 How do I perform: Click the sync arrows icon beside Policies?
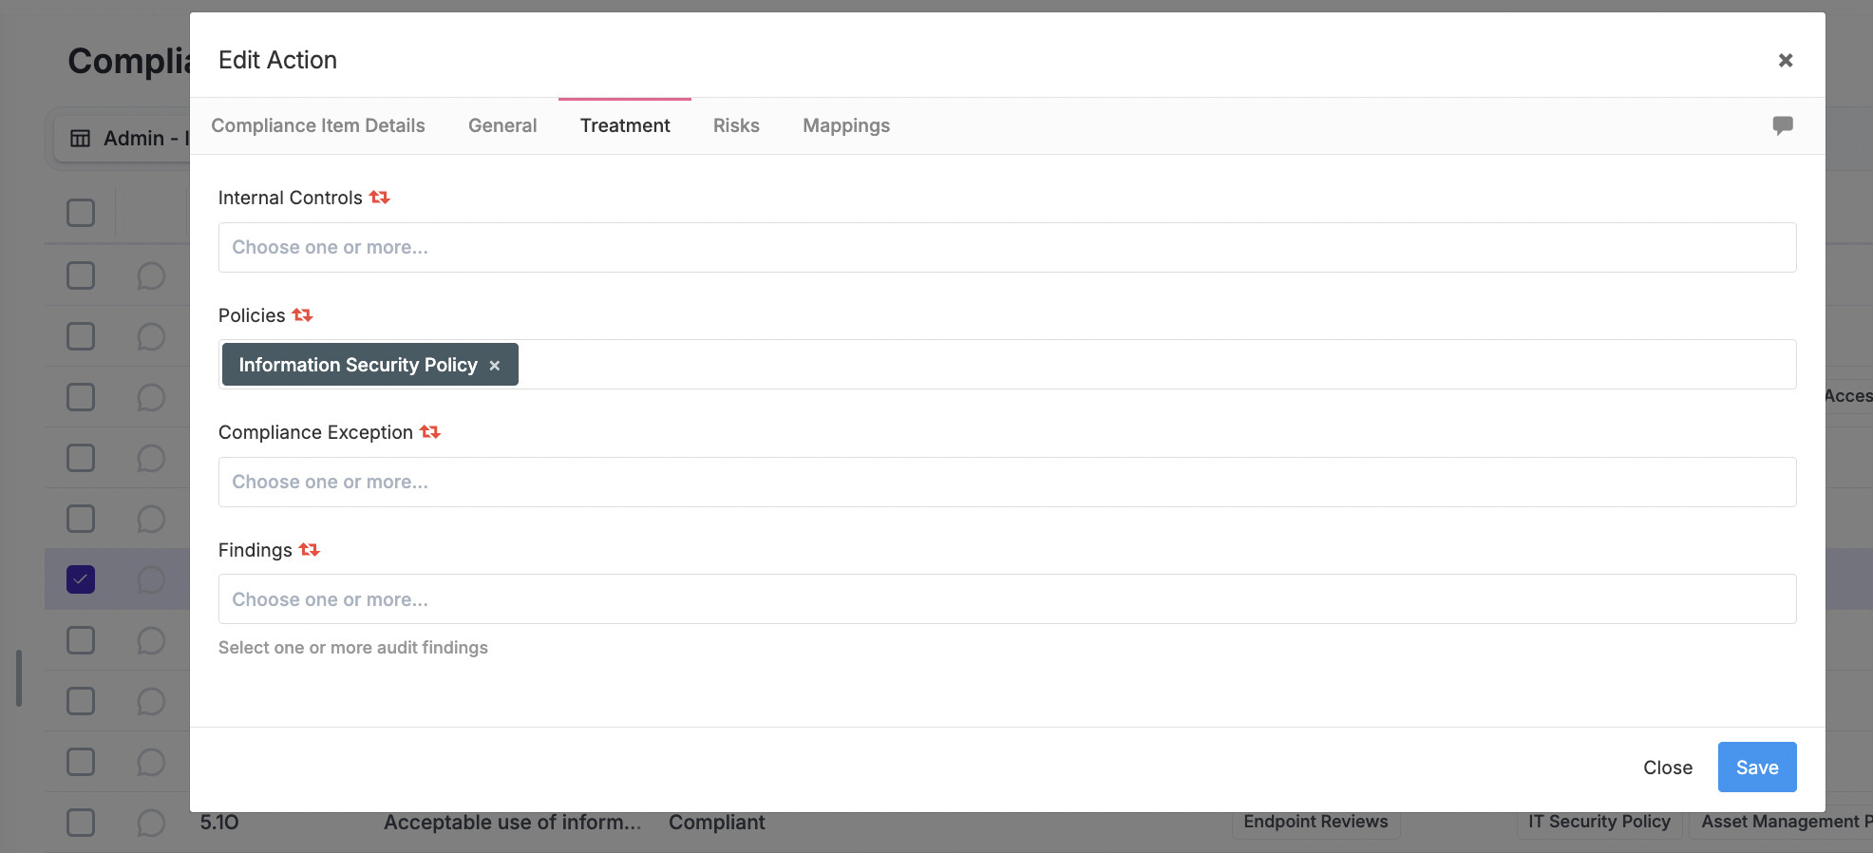(x=302, y=315)
